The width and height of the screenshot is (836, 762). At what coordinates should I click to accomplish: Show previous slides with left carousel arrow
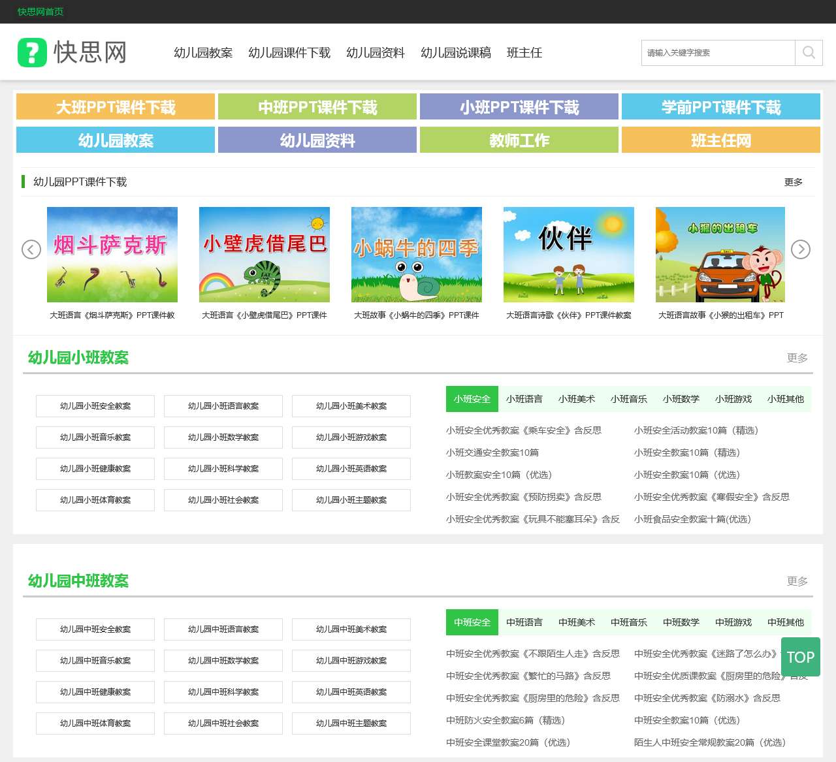(31, 249)
